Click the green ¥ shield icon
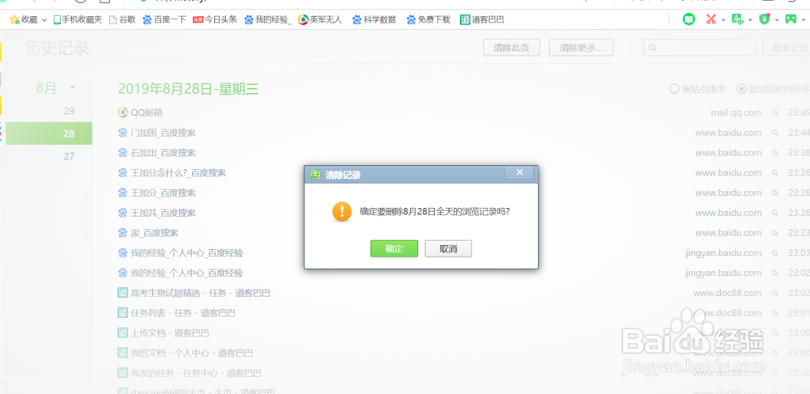 click(765, 19)
